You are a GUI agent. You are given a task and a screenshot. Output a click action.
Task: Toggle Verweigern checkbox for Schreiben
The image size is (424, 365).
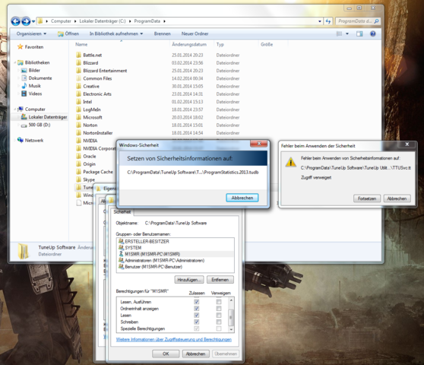(x=219, y=322)
